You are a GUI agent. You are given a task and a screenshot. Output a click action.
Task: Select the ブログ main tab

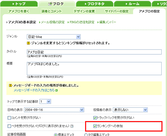pyautogui.click(x=57, y=4)
